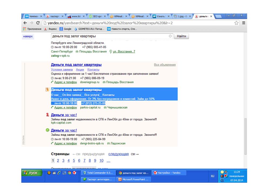Open a new tab with the new-tab button
Screen dimensions: 259x194
(218, 16)
